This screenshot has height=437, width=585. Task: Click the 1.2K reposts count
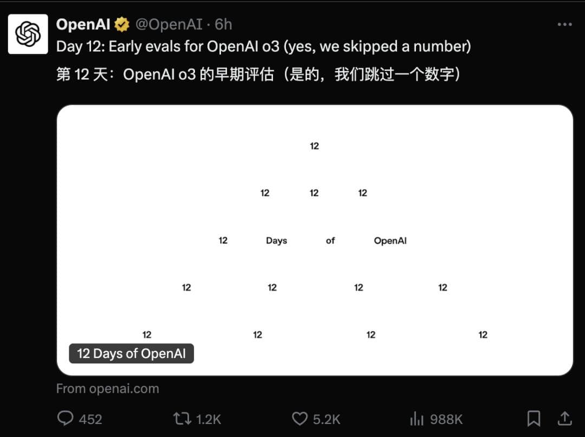[x=209, y=419]
